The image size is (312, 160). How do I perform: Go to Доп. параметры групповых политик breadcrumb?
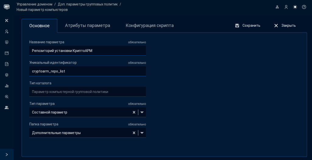coord(88,4)
